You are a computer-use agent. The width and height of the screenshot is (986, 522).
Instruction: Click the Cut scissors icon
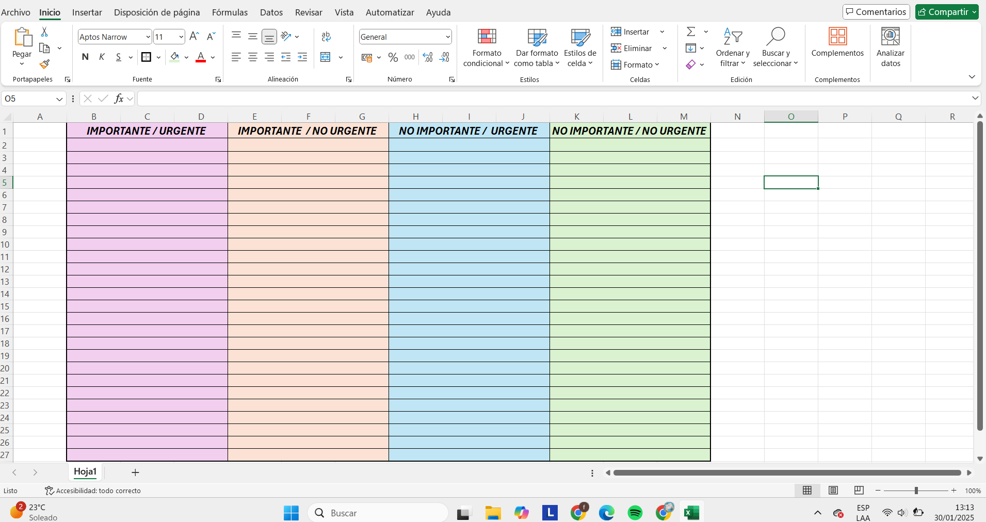tap(44, 32)
